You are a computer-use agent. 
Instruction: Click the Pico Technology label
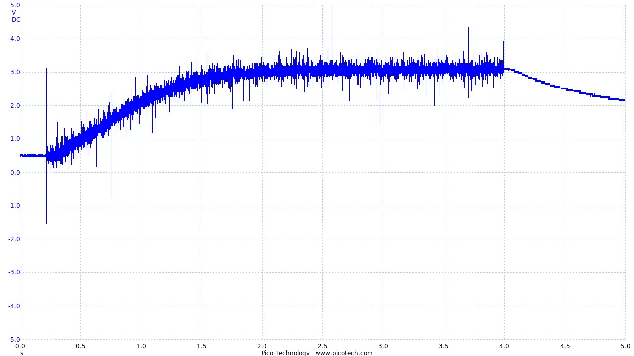point(285,353)
